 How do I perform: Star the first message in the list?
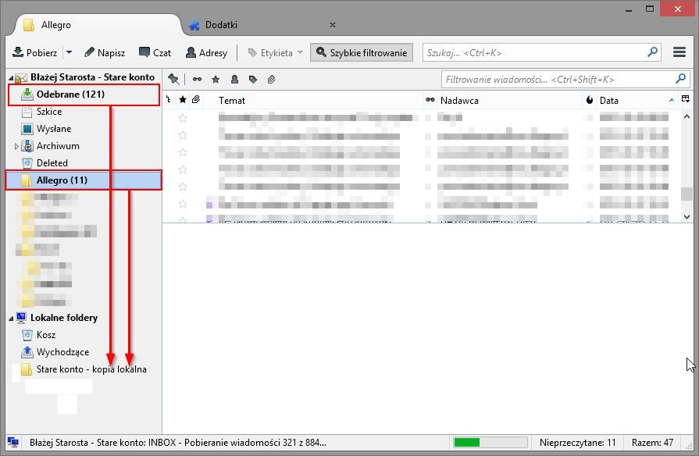click(182, 118)
